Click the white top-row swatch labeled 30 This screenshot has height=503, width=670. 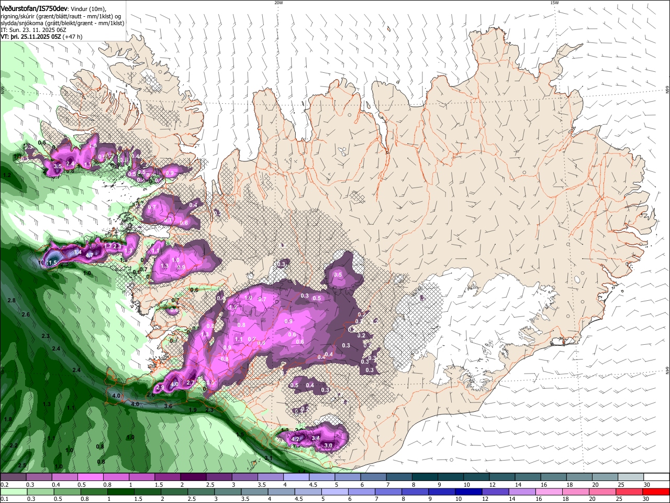click(656, 477)
